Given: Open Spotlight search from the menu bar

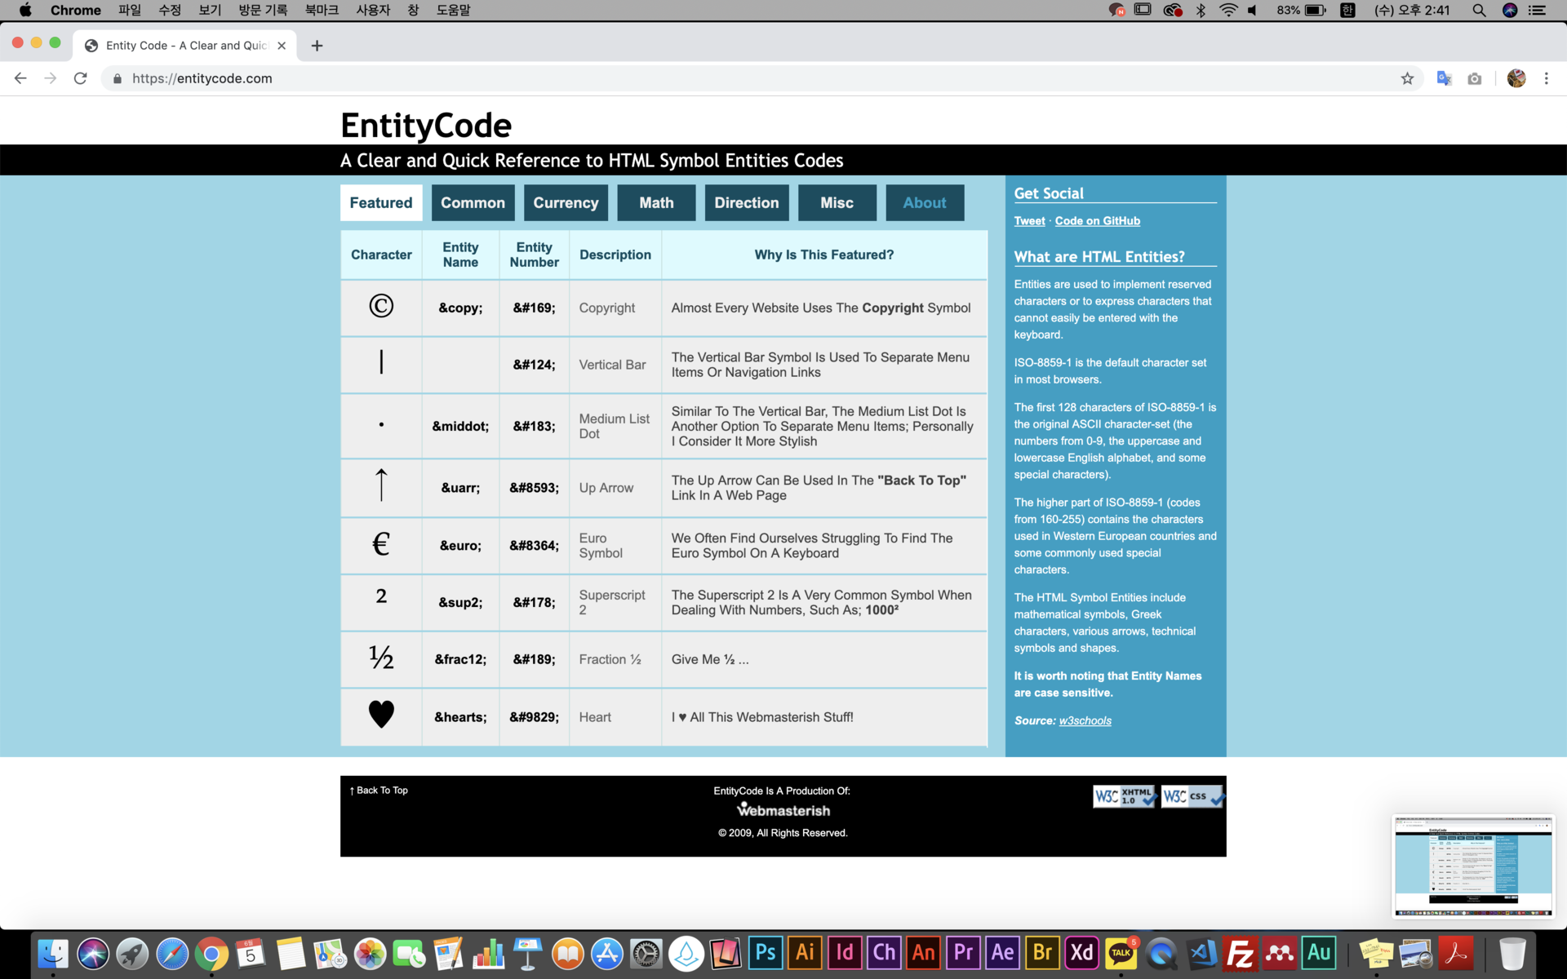Looking at the screenshot, I should [1478, 10].
